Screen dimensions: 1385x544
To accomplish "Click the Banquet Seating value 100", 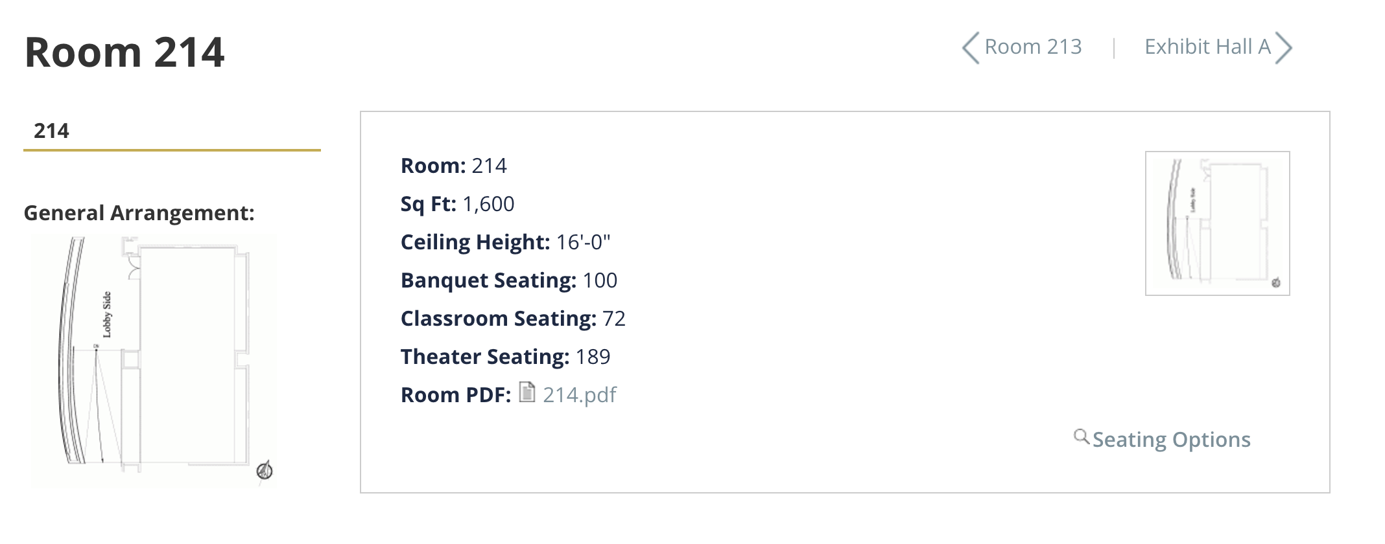I will [600, 280].
